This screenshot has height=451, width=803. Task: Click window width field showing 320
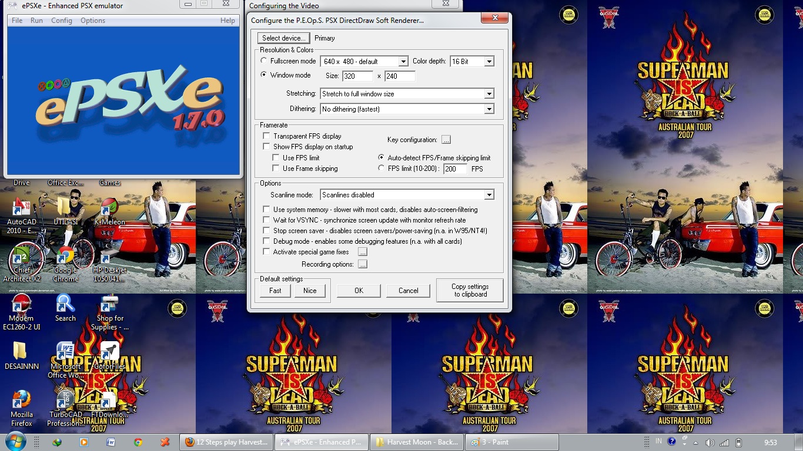pyautogui.click(x=357, y=76)
